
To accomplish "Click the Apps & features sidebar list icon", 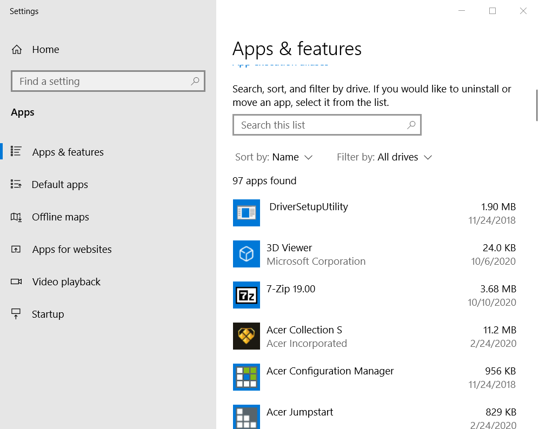I will pyautogui.click(x=16, y=151).
